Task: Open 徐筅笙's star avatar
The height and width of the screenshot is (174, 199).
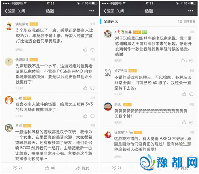Action: (108, 135)
